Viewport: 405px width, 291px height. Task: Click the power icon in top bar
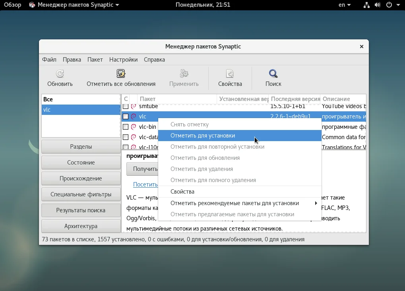(389, 5)
